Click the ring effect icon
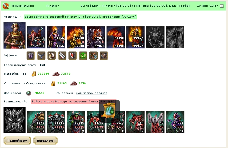This screenshot has width=228, height=148. point(52,56)
